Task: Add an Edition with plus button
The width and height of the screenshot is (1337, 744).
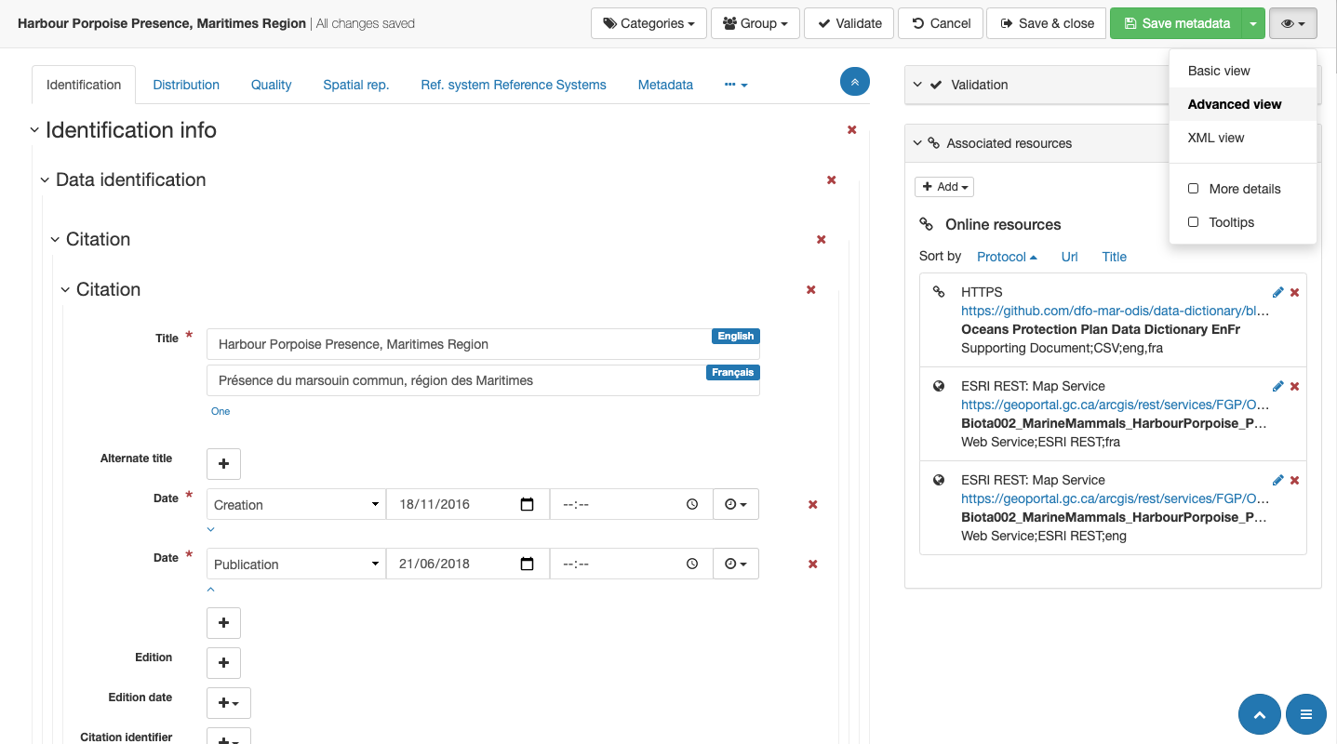Action: tap(223, 663)
